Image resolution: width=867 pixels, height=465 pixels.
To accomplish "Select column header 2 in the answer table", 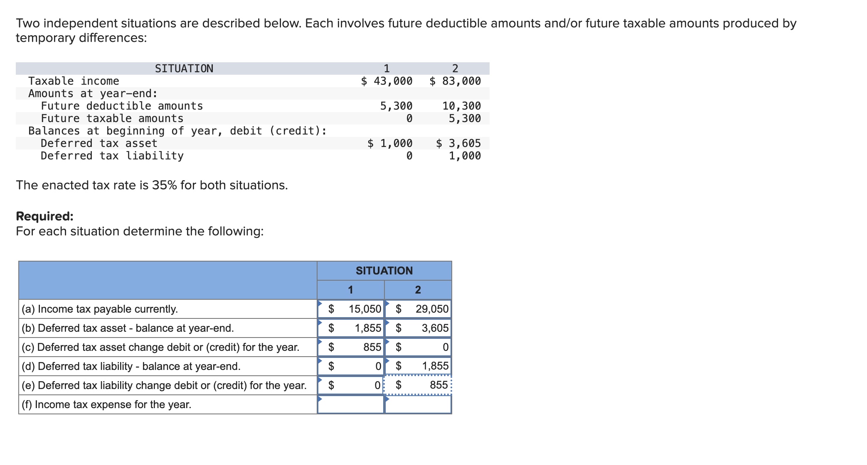I will (417, 291).
